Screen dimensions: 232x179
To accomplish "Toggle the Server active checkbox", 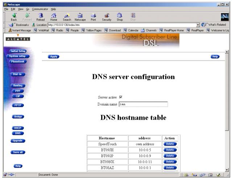I will tap(121, 97).
